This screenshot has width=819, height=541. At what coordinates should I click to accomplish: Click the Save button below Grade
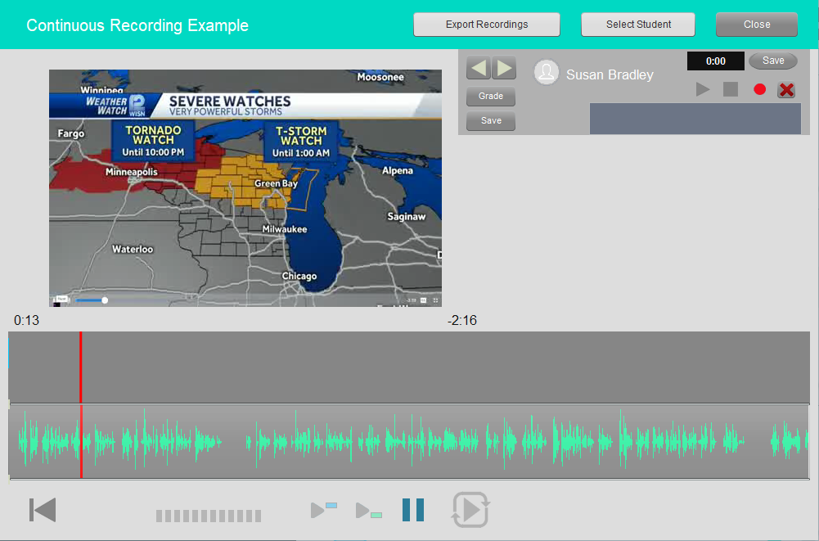click(491, 121)
